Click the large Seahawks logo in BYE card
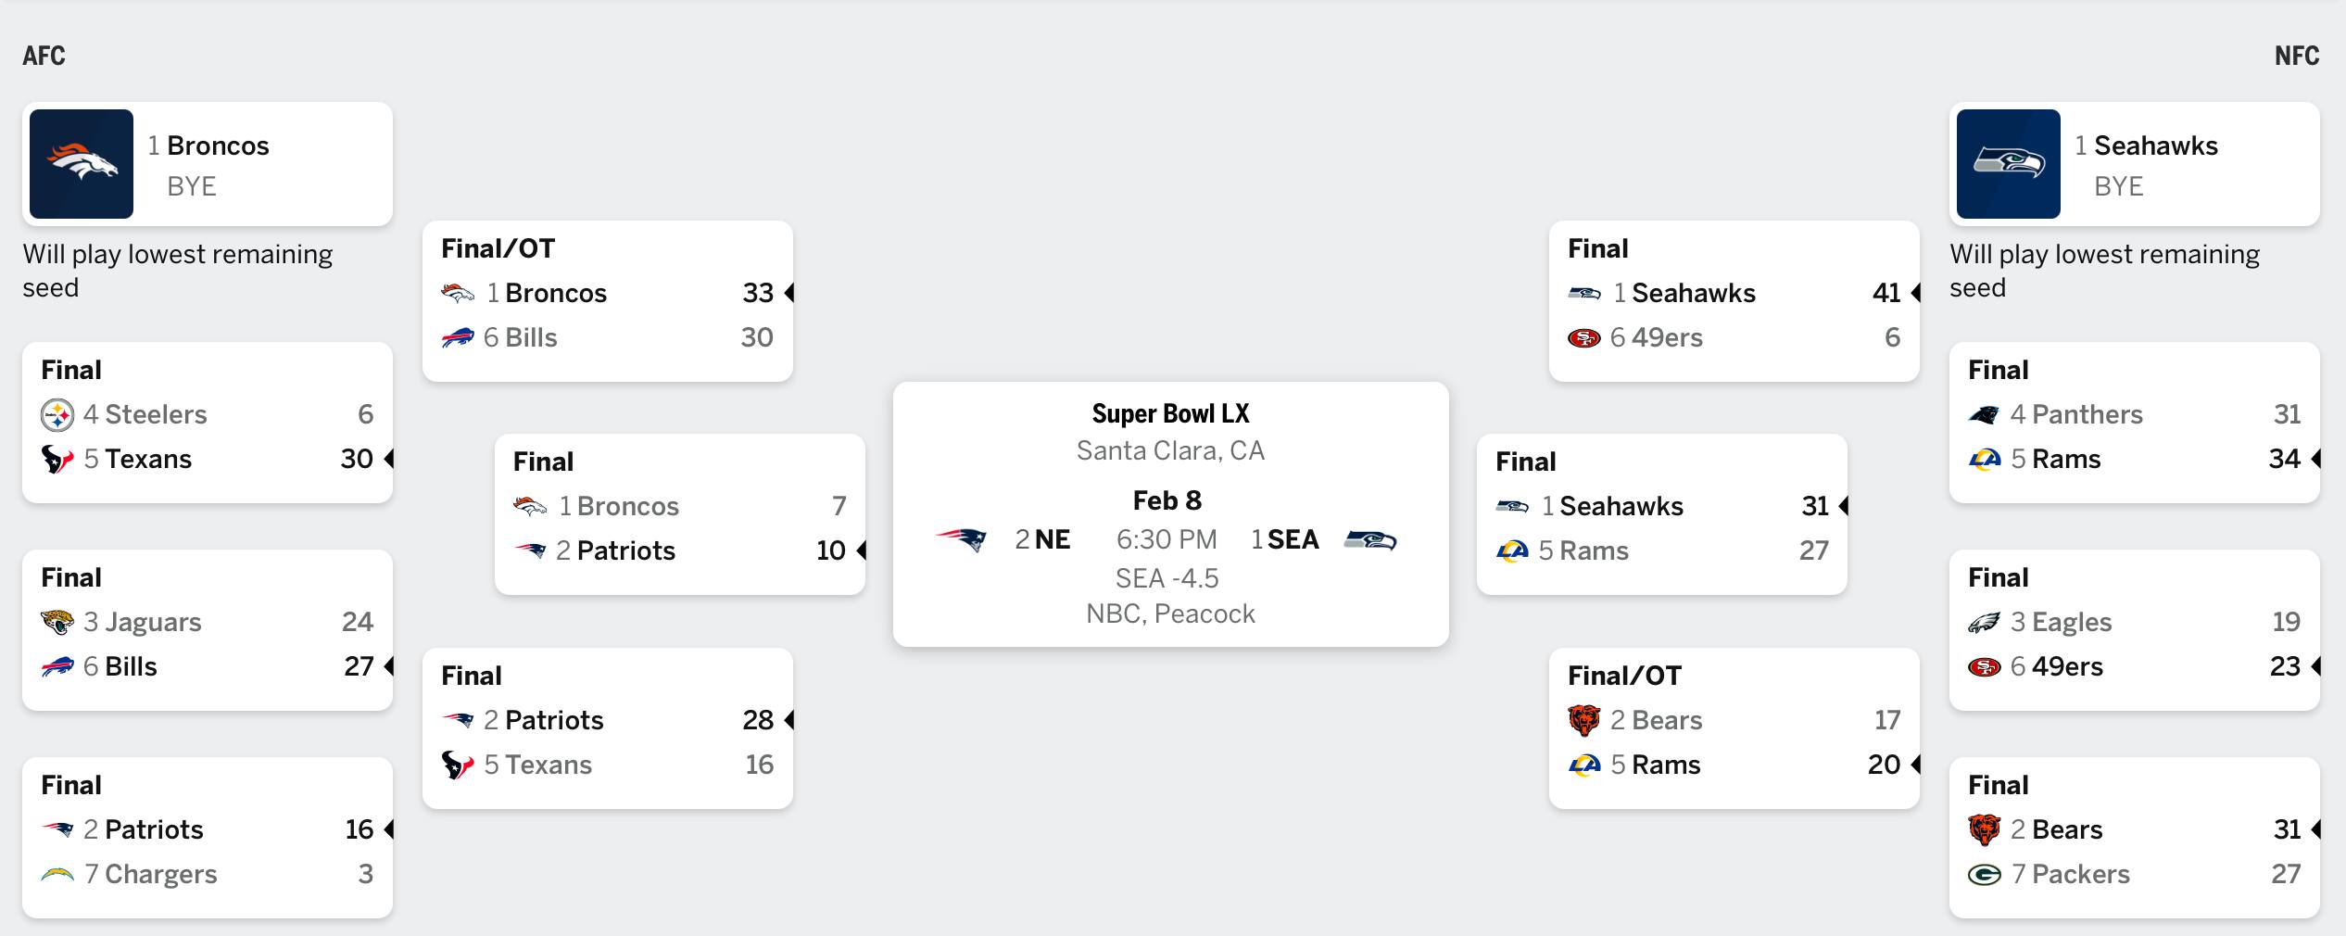Screen dimensions: 2346x936 (2008, 164)
